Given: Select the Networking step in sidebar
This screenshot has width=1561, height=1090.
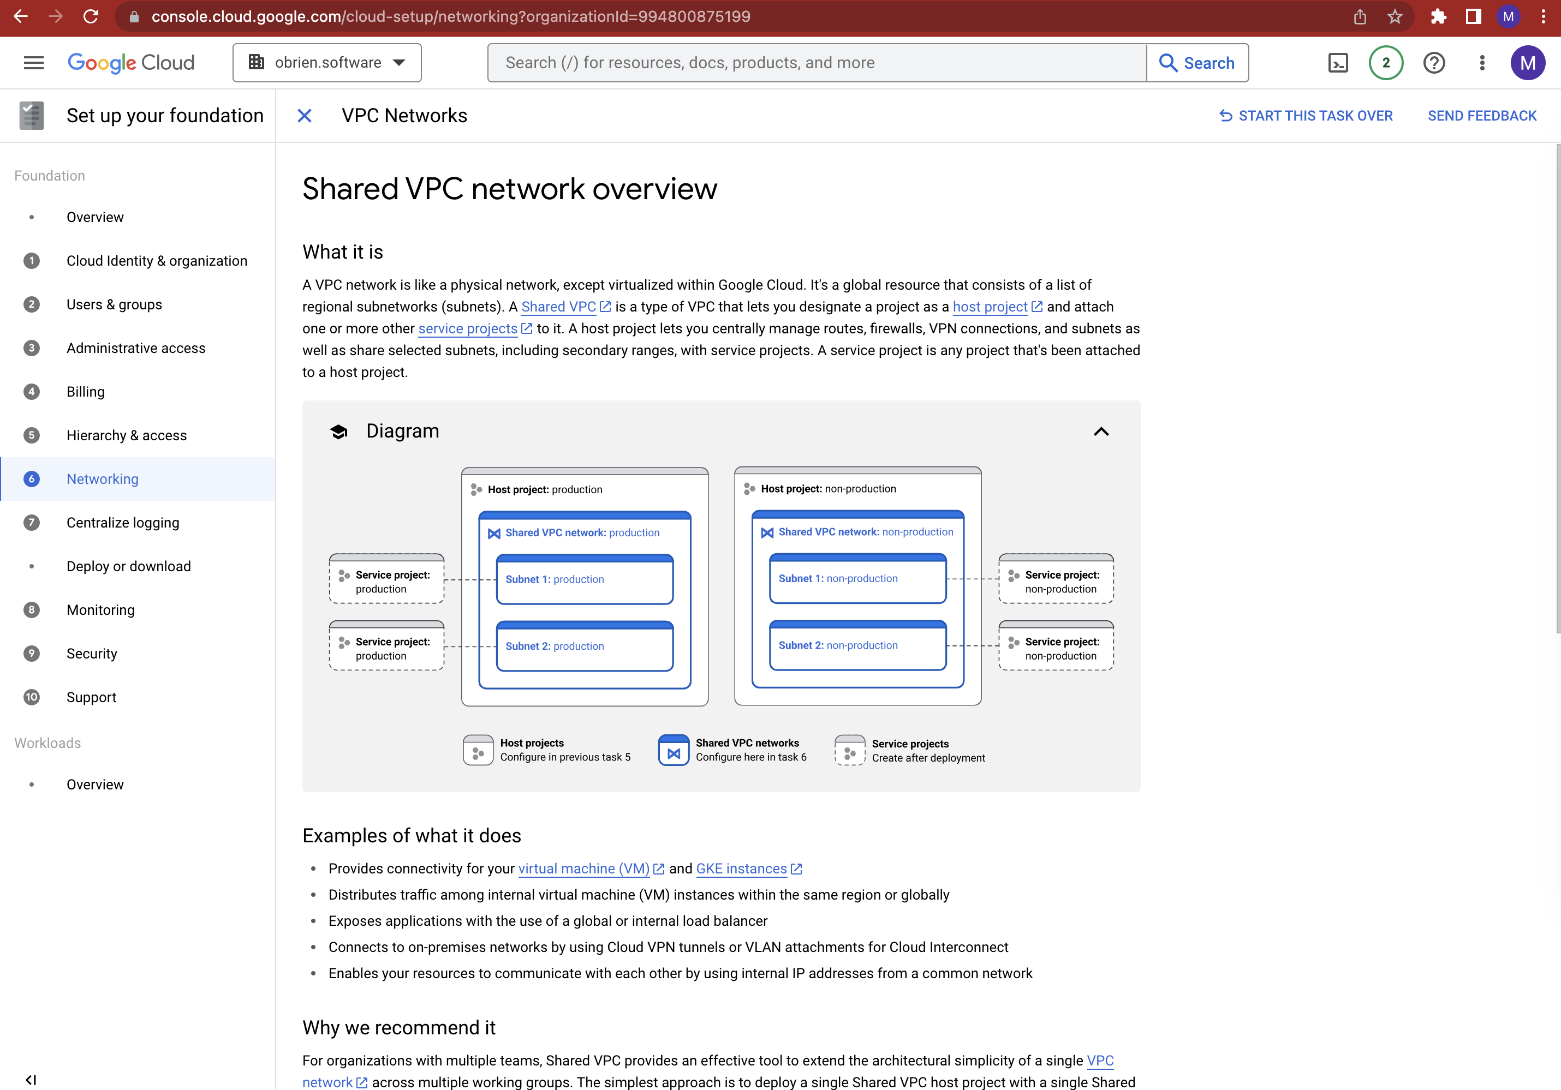Looking at the screenshot, I should point(102,478).
